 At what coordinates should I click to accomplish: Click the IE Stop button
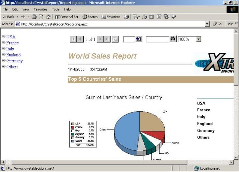pos(34,17)
